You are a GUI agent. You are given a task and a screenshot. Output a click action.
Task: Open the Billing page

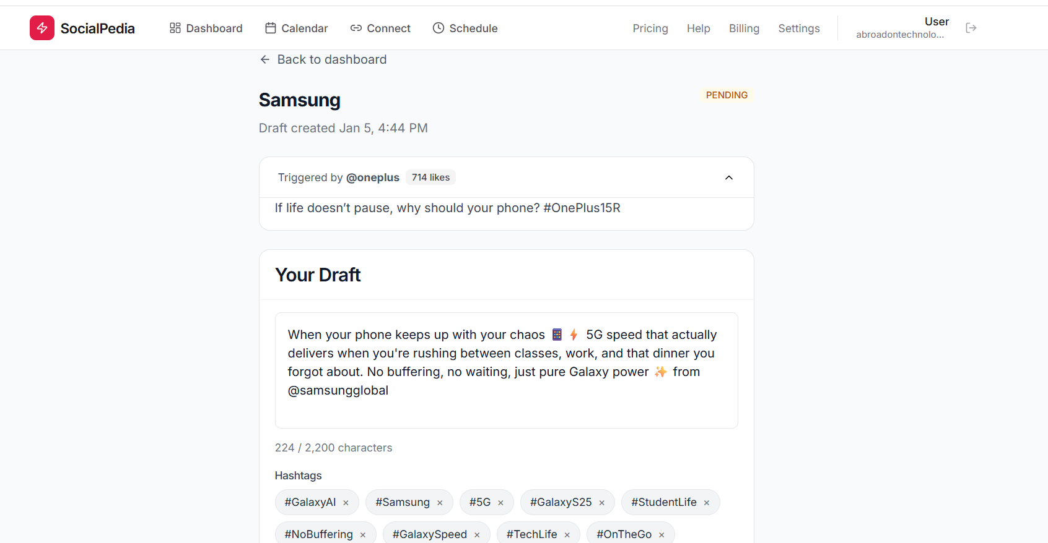[x=744, y=28]
